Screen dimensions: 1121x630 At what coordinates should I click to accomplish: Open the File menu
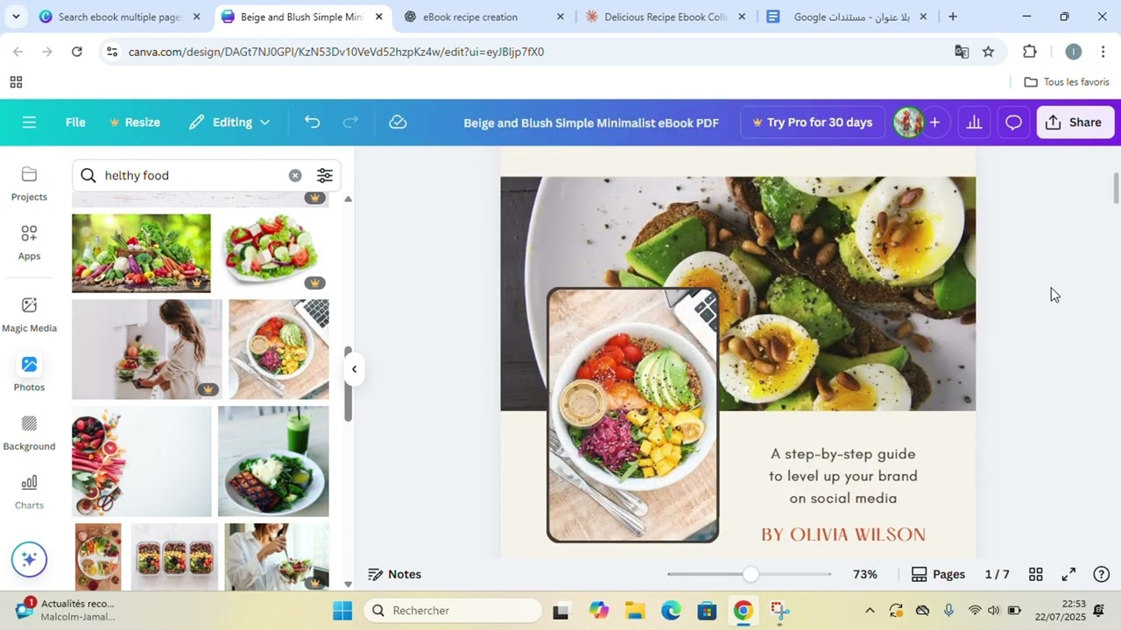coord(75,122)
